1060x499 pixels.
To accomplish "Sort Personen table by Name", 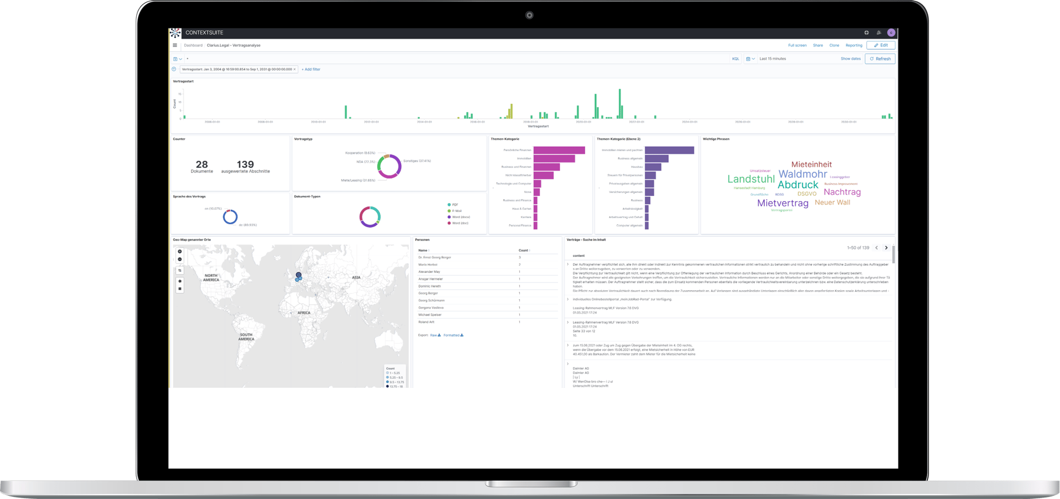I will click(x=423, y=251).
